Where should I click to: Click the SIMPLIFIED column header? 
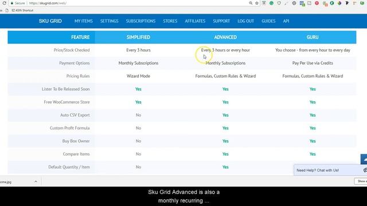point(138,37)
